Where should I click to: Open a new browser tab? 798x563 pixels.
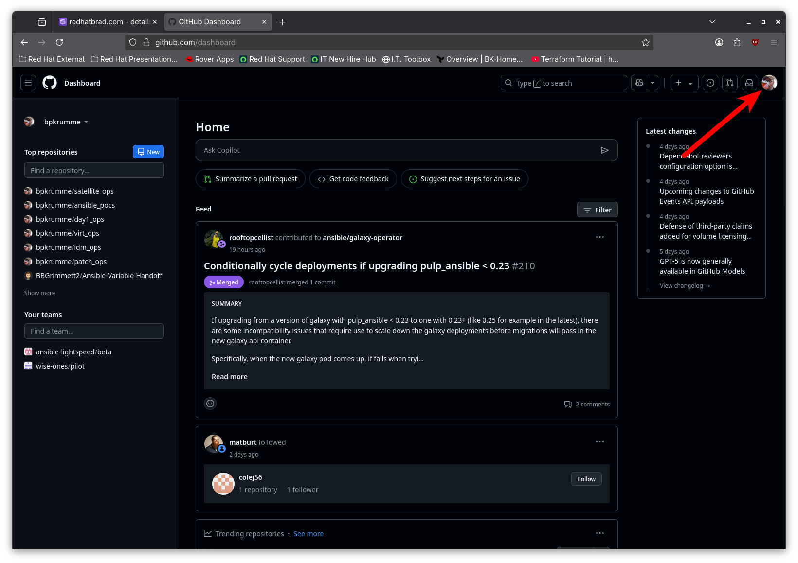(x=283, y=22)
